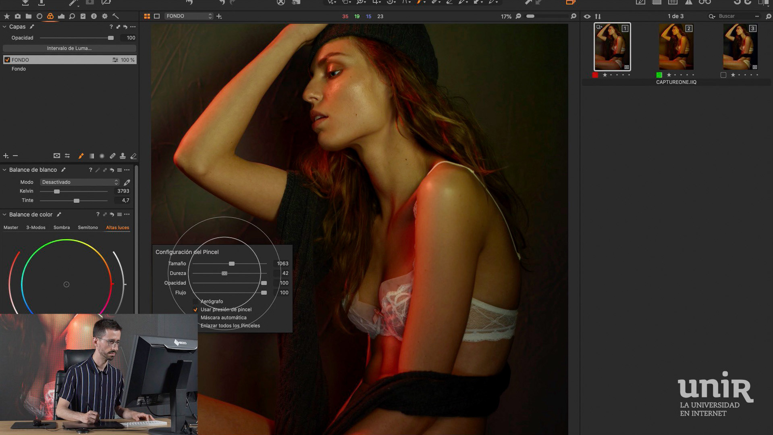Collapse the Balance de color panel
This screenshot has height=435, width=773.
4,214
